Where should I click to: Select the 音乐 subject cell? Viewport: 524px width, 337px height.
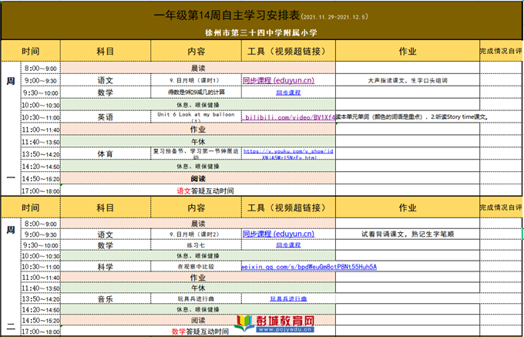point(106,298)
